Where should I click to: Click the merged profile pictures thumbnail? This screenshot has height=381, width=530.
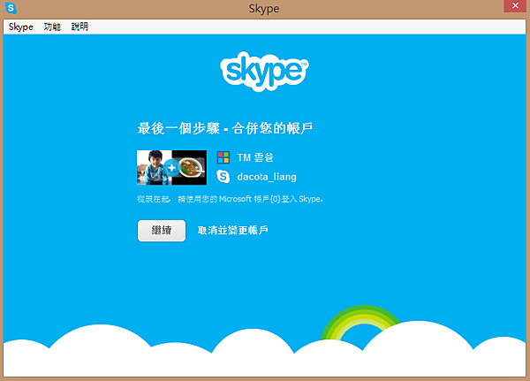pyautogui.click(x=171, y=167)
